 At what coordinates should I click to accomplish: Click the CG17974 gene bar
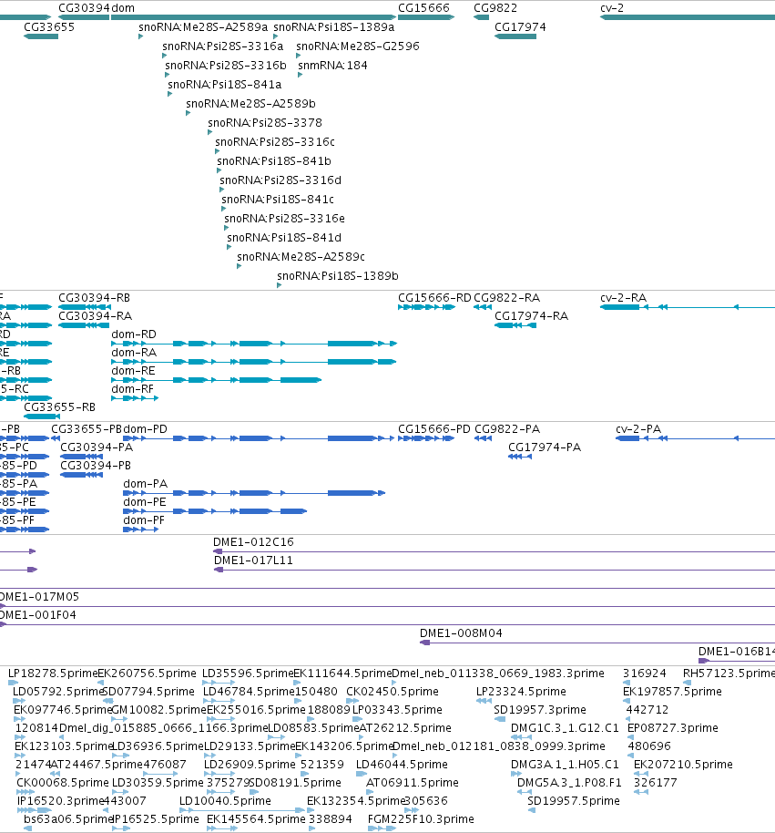(515, 36)
